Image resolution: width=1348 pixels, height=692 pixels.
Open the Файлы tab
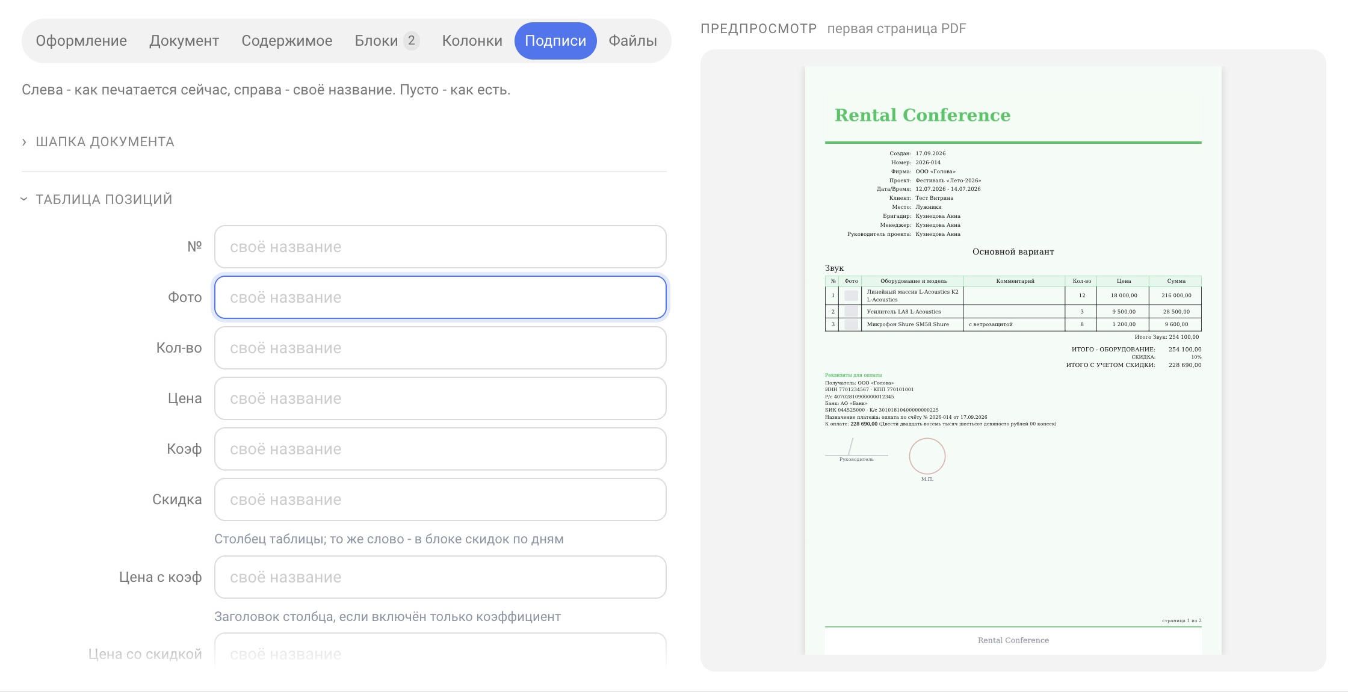pos(632,41)
